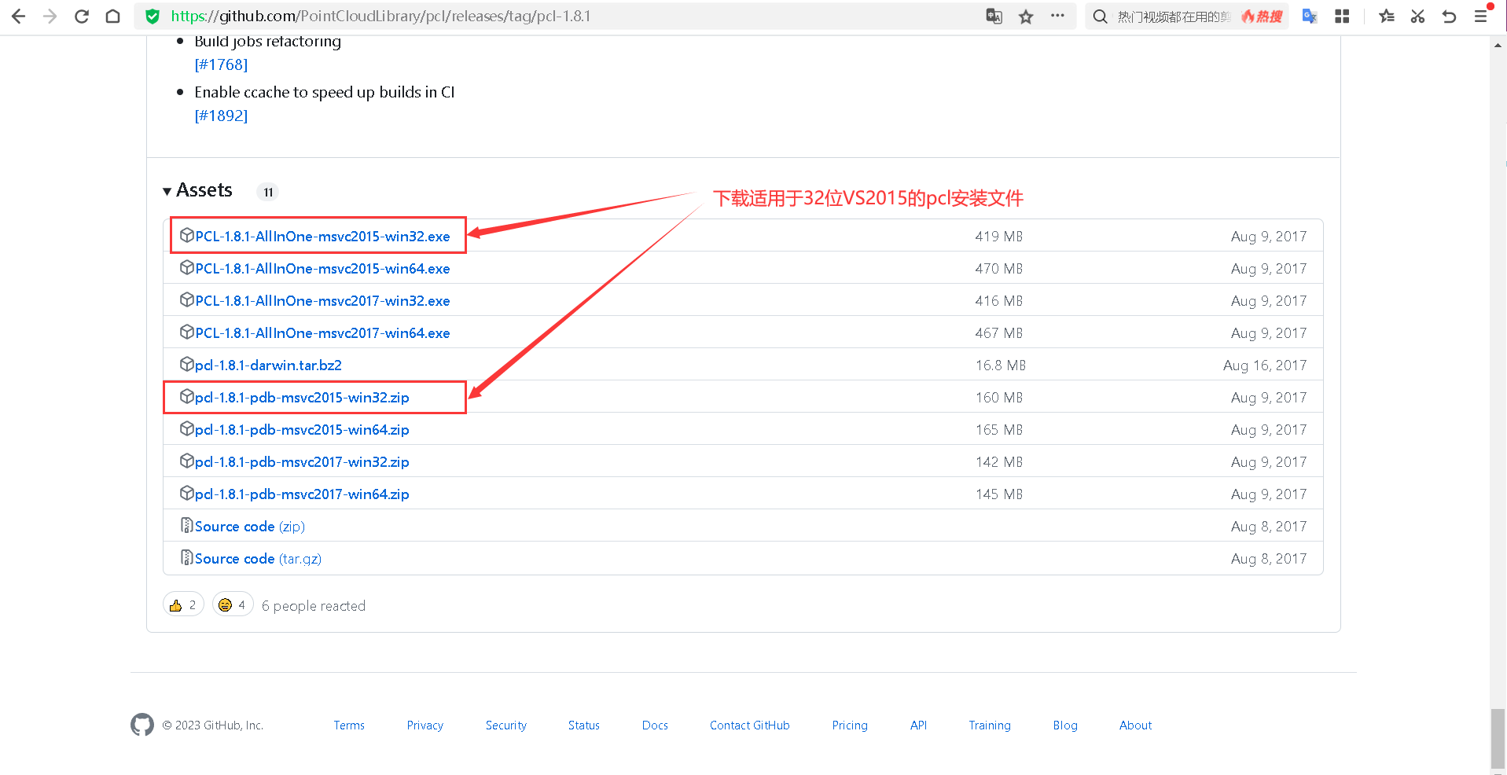This screenshot has height=775, width=1507.
Task: Download pcl-1.8.1-pdb-msvc2017-win64.zip
Action: [302, 494]
